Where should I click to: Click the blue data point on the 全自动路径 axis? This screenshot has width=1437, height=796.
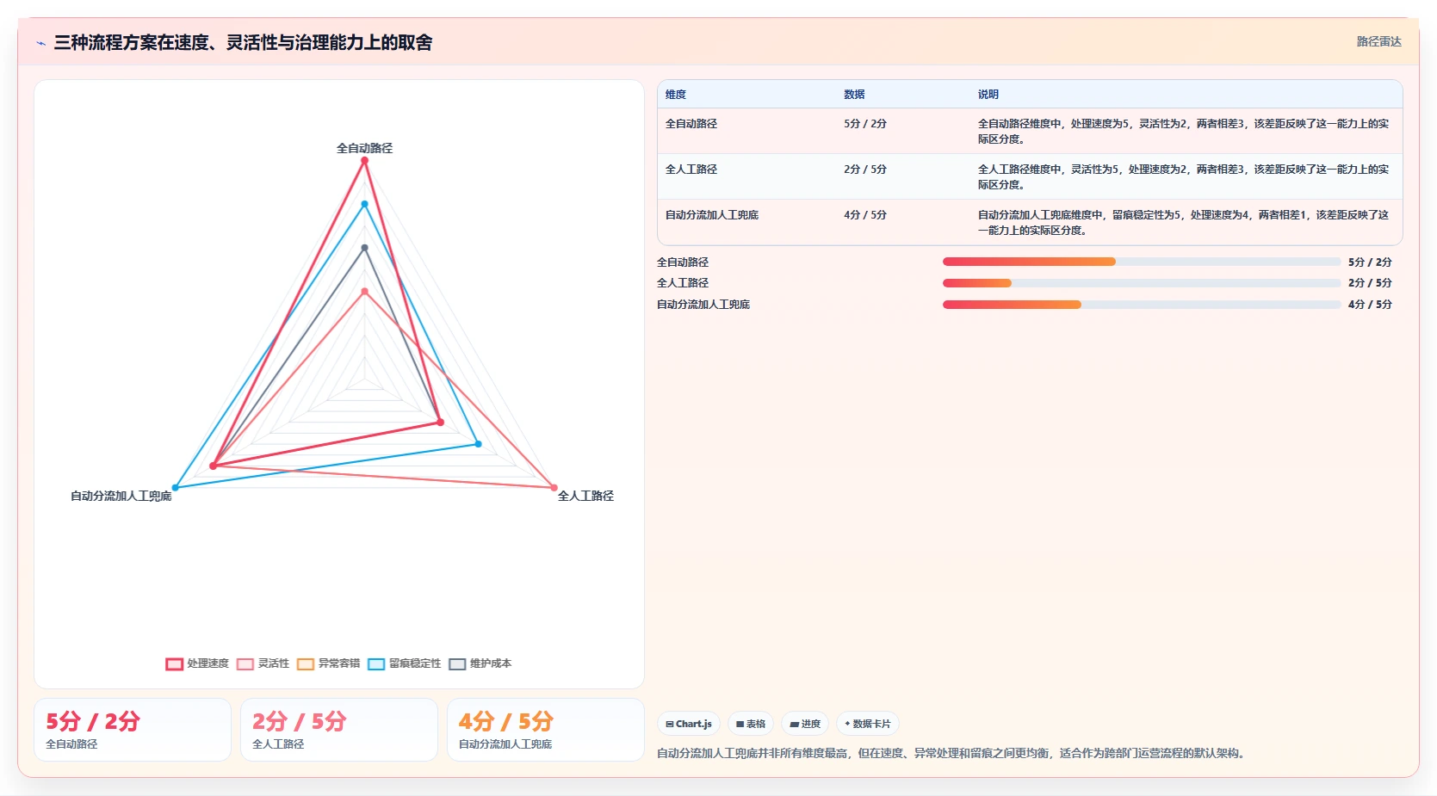tap(364, 204)
